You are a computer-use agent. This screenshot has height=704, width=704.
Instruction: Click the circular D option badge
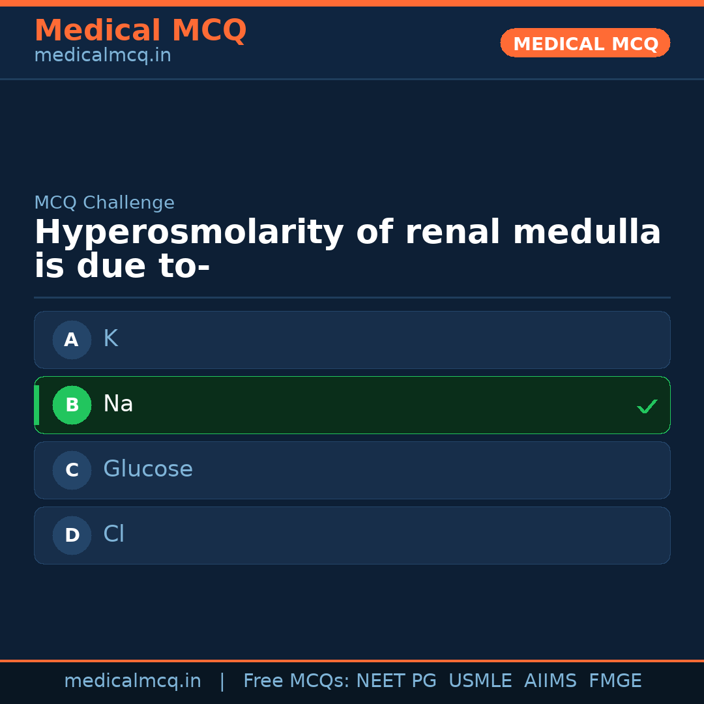pyautogui.click(x=72, y=535)
